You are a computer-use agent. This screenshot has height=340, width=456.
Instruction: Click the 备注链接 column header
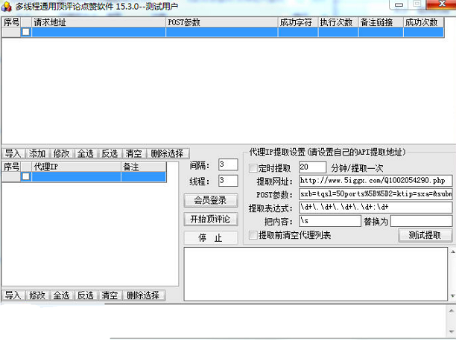(x=381, y=22)
